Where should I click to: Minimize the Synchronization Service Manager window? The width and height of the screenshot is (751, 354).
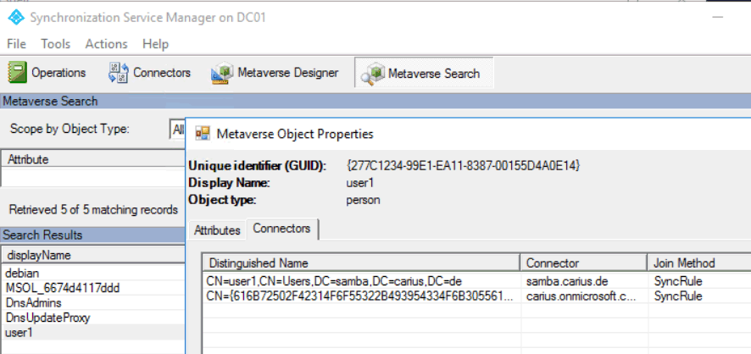click(717, 17)
